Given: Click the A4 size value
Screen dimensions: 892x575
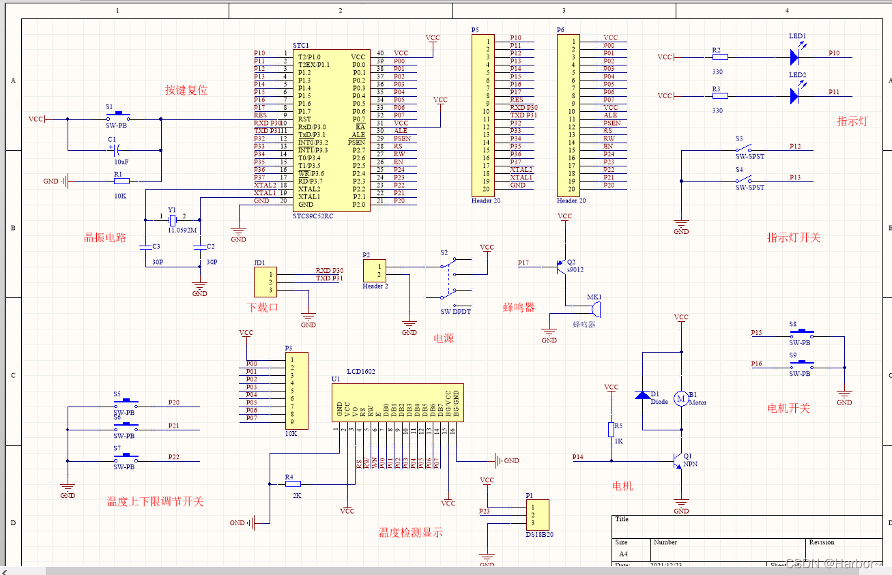Looking at the screenshot, I should click(623, 555).
